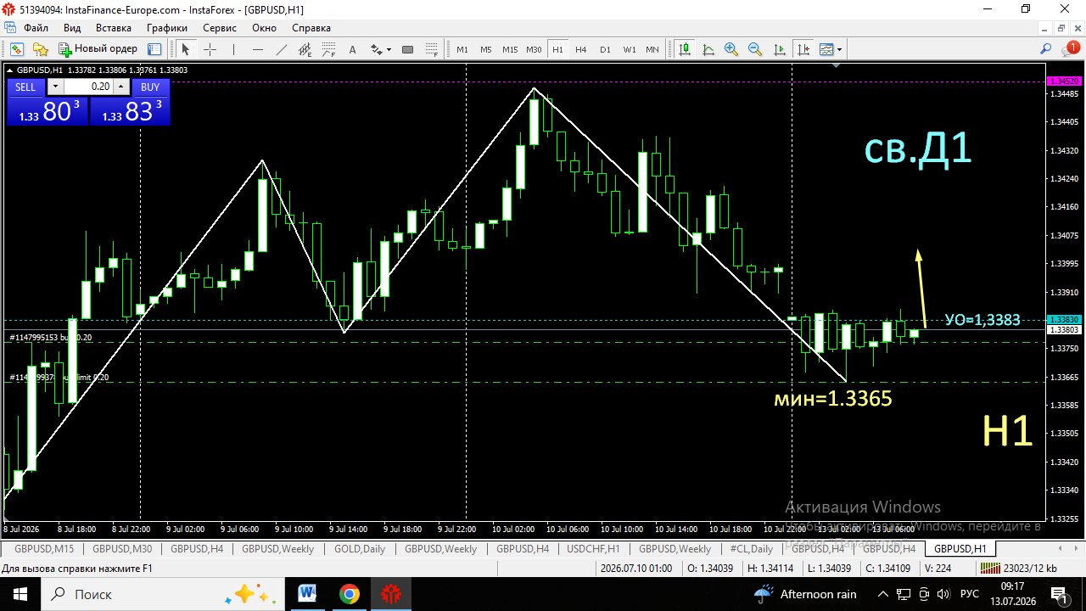Click the 0.20 volume input field
Viewport: 1086px width, 611px height.
[88, 87]
